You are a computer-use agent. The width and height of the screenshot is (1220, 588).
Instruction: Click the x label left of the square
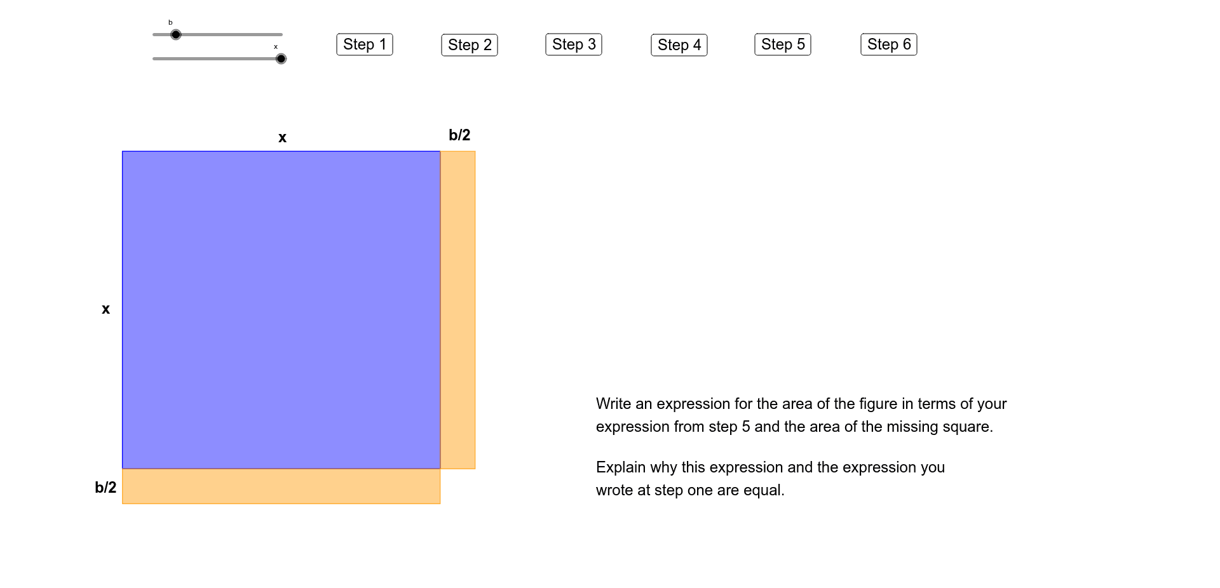pos(105,309)
